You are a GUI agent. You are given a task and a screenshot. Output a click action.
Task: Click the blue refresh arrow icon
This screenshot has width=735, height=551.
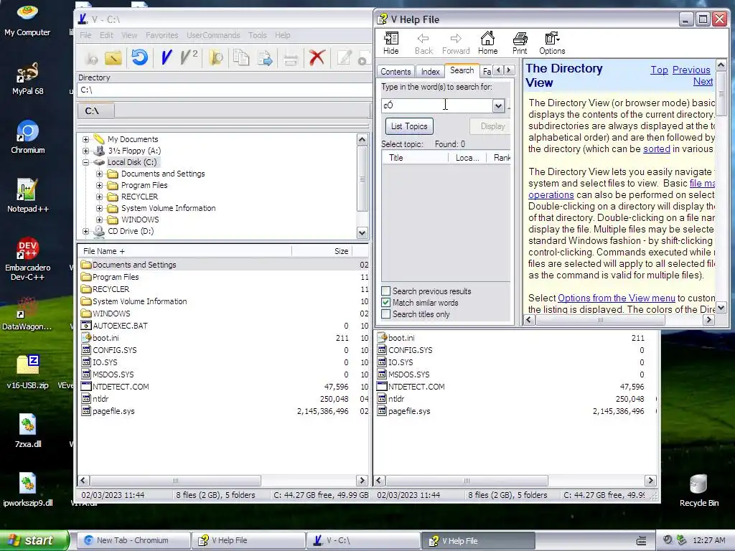pos(139,57)
